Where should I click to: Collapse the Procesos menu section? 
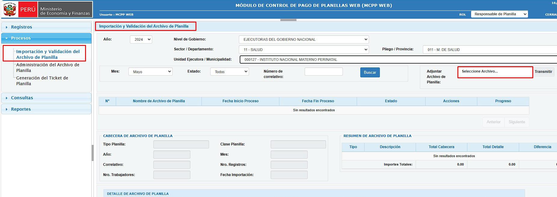coord(46,38)
